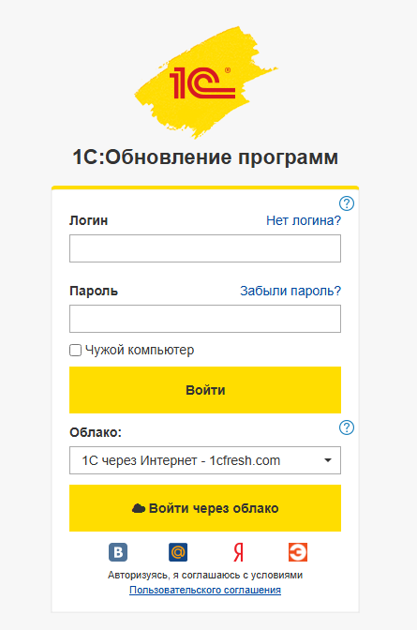The height and width of the screenshot is (630, 417).
Task: Sign in with the Mail.ru @ icon
Action: 178,552
